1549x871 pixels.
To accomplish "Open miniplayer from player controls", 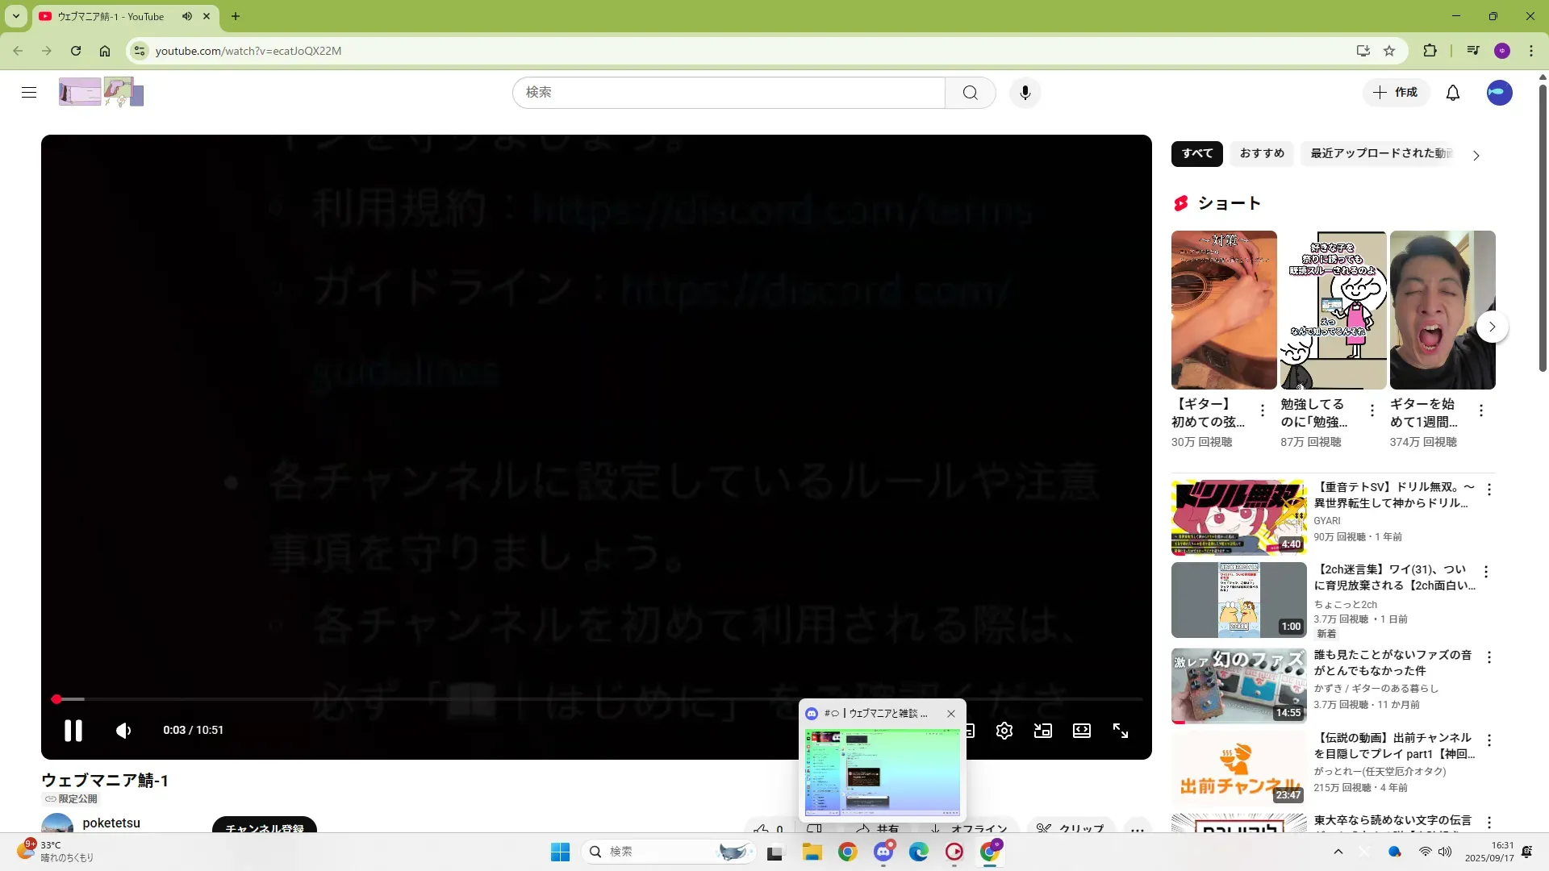I will click(x=1042, y=731).
